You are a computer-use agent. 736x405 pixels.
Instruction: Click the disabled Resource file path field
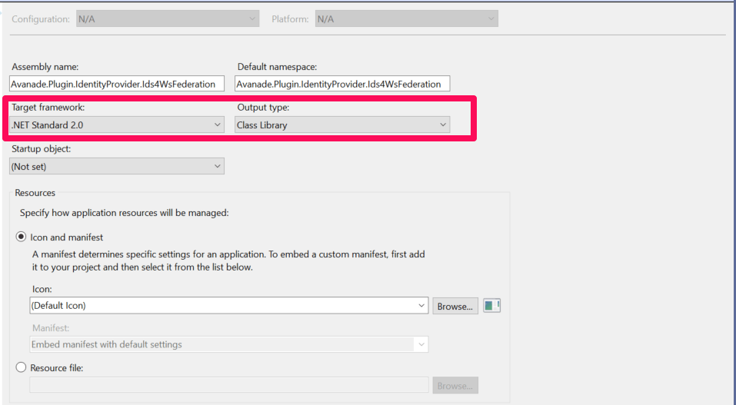click(x=228, y=385)
